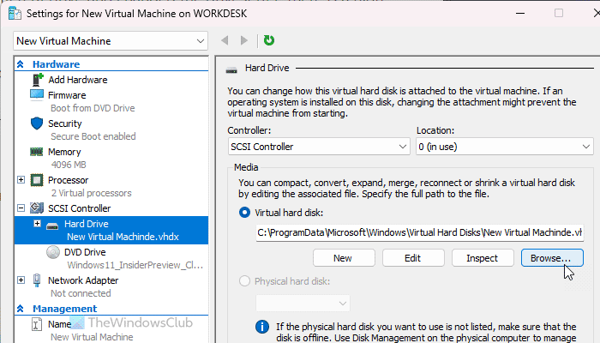Viewport: 600px width, 343px height.
Task: Click the forward navigation arrow
Action: click(243, 40)
